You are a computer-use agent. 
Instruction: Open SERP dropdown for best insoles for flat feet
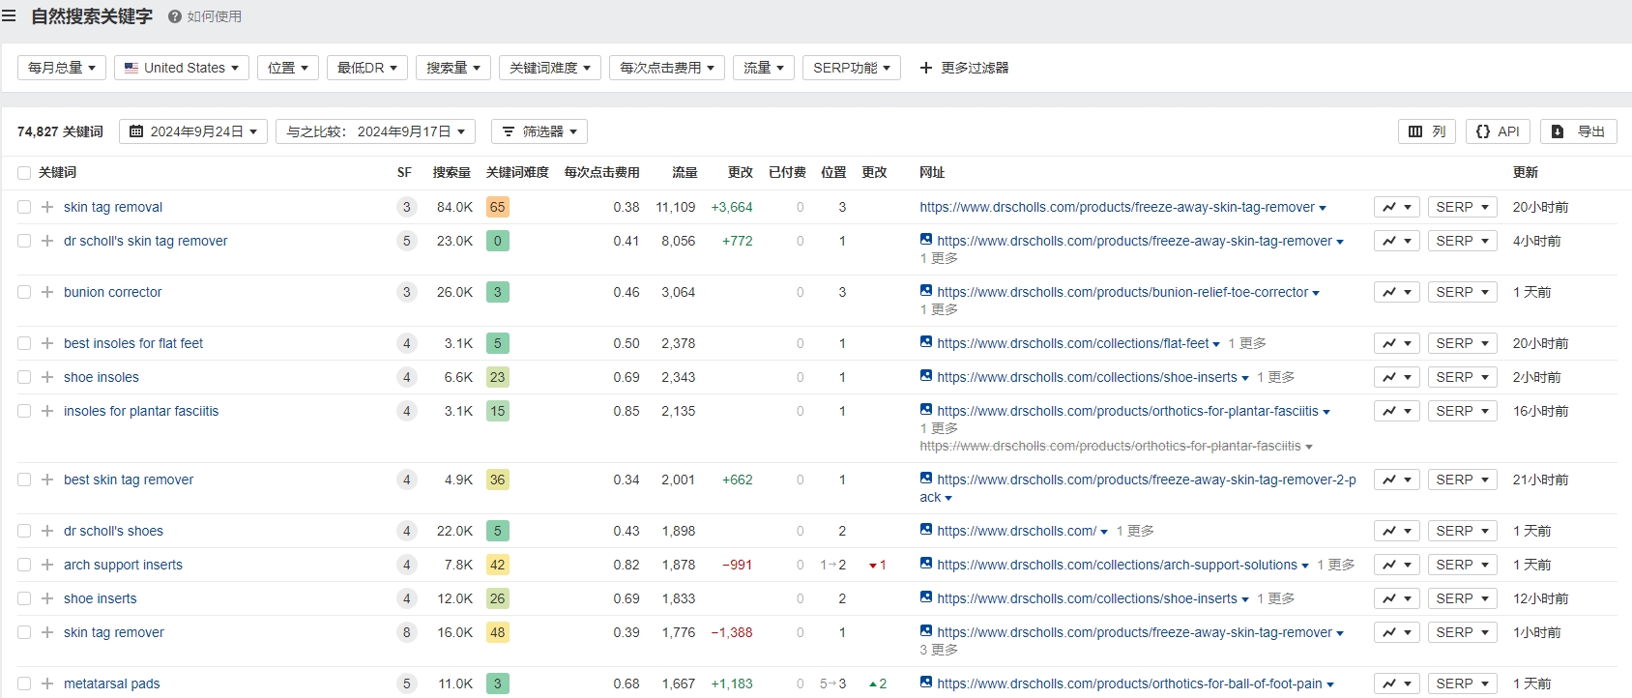(1463, 343)
